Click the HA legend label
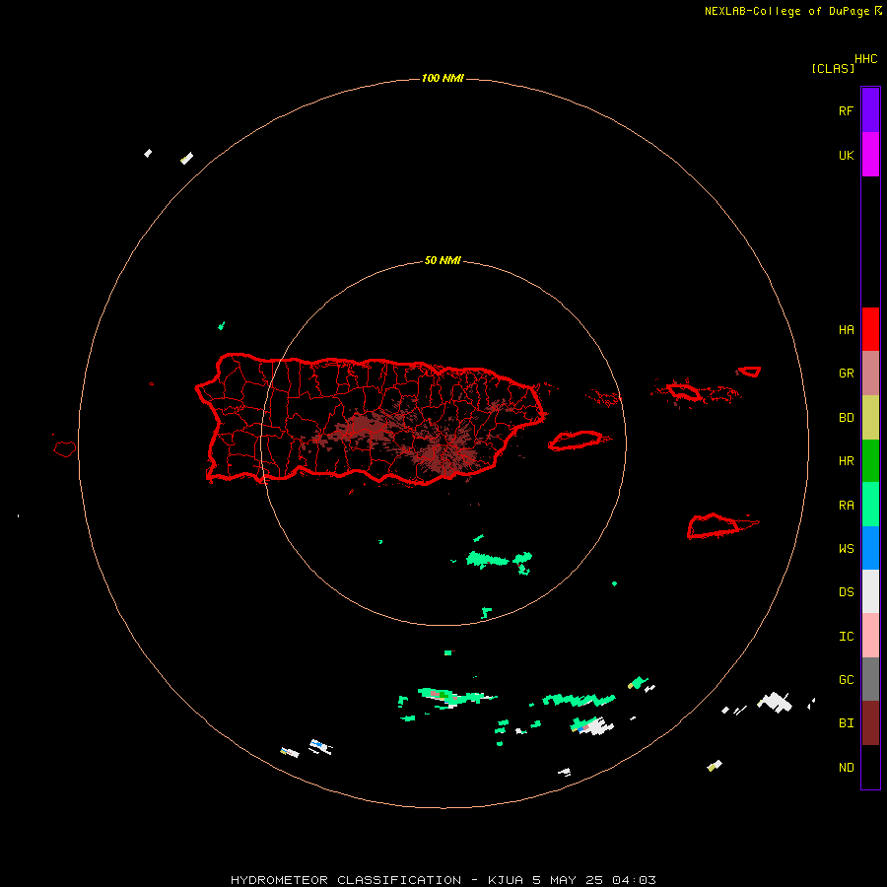 [846, 330]
